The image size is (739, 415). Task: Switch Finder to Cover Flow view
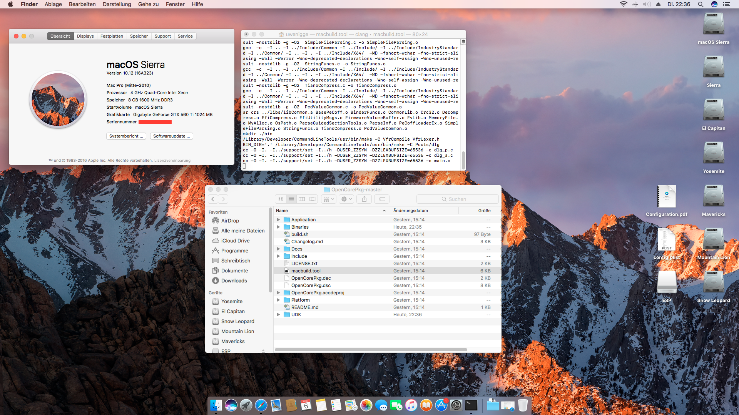click(313, 199)
